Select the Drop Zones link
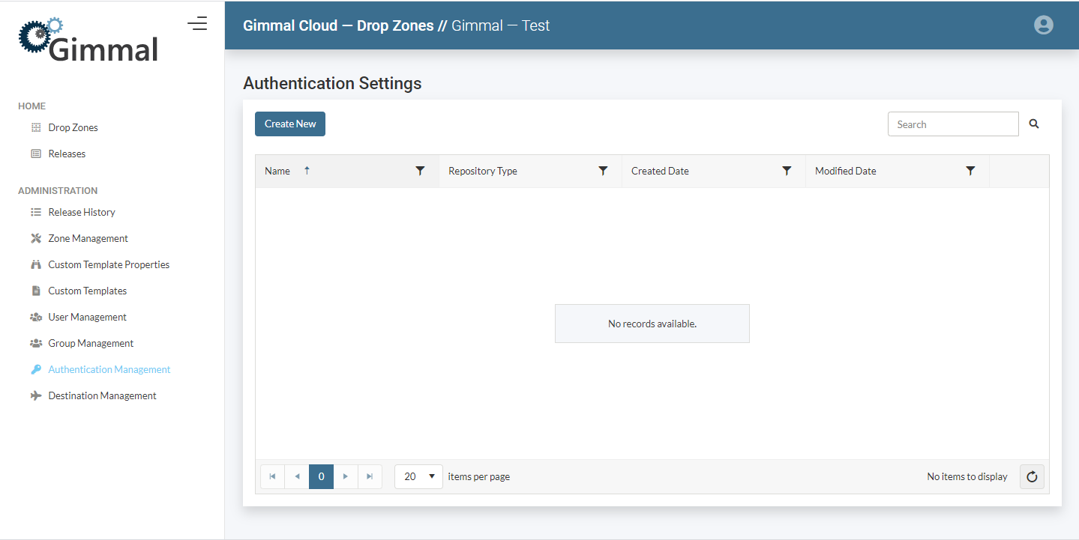The height and width of the screenshot is (540, 1079). click(x=73, y=127)
